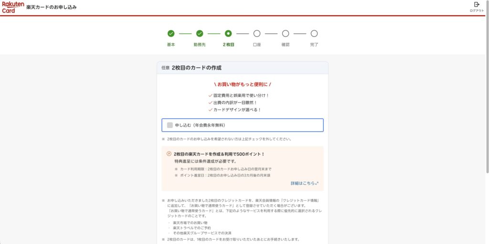Select the 口座 step label
The height and width of the screenshot is (244, 489).
pyautogui.click(x=257, y=45)
